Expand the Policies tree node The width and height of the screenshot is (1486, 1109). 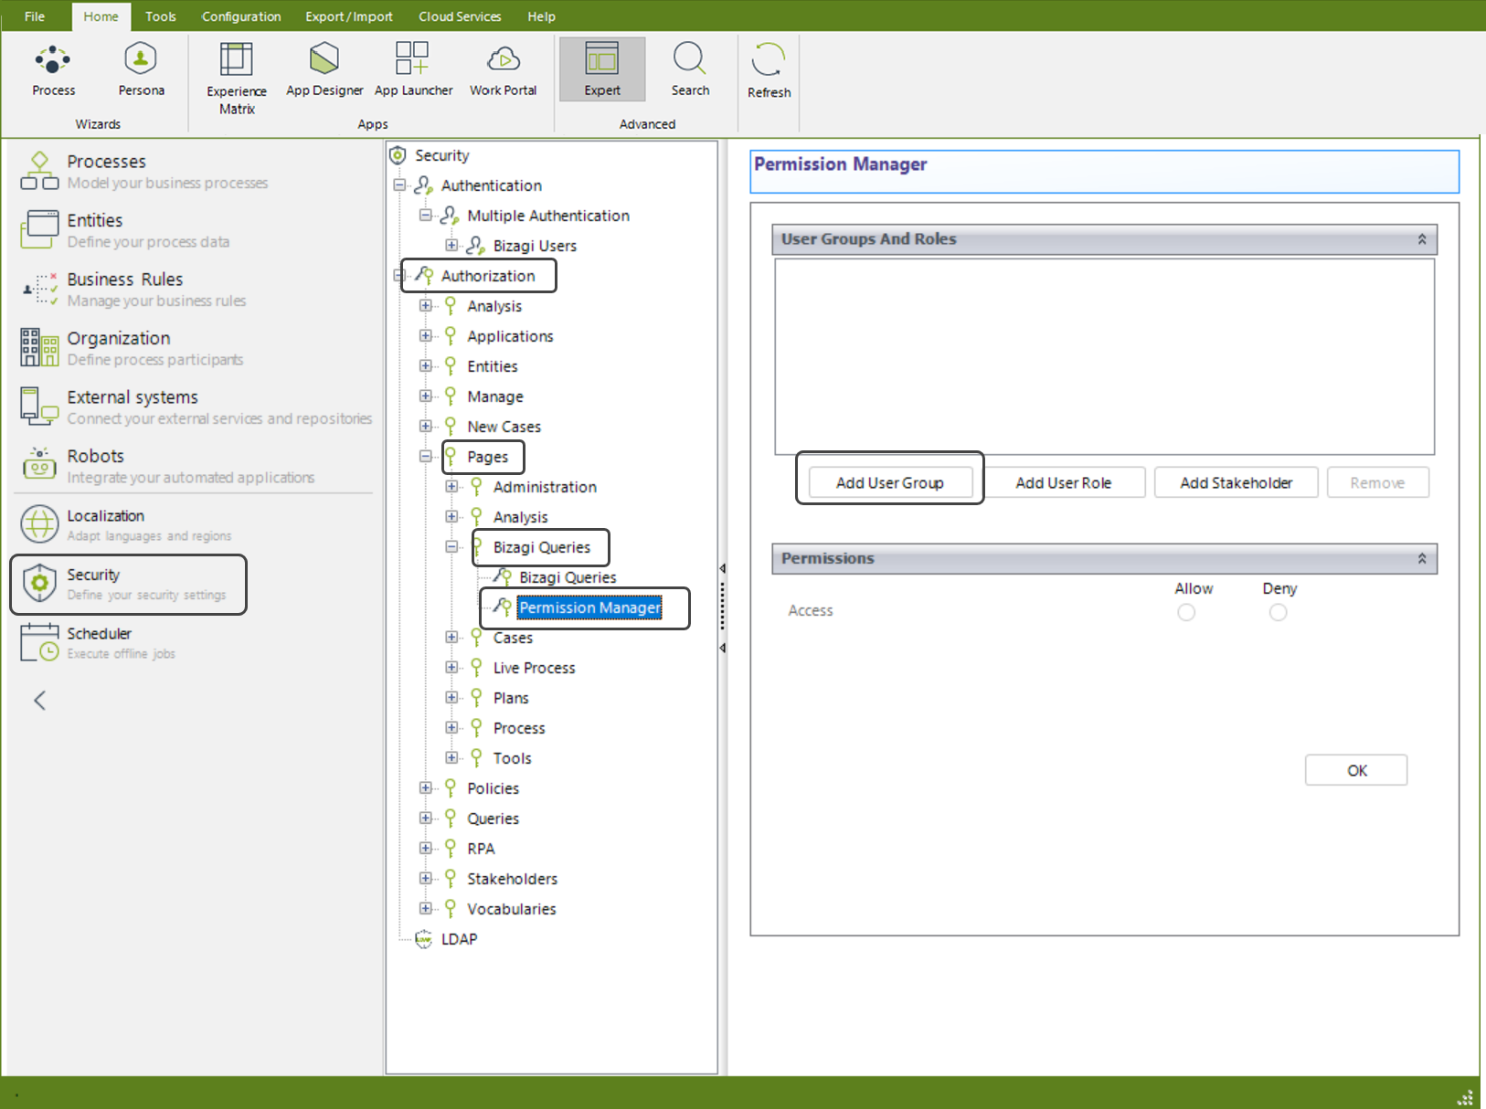[426, 787]
